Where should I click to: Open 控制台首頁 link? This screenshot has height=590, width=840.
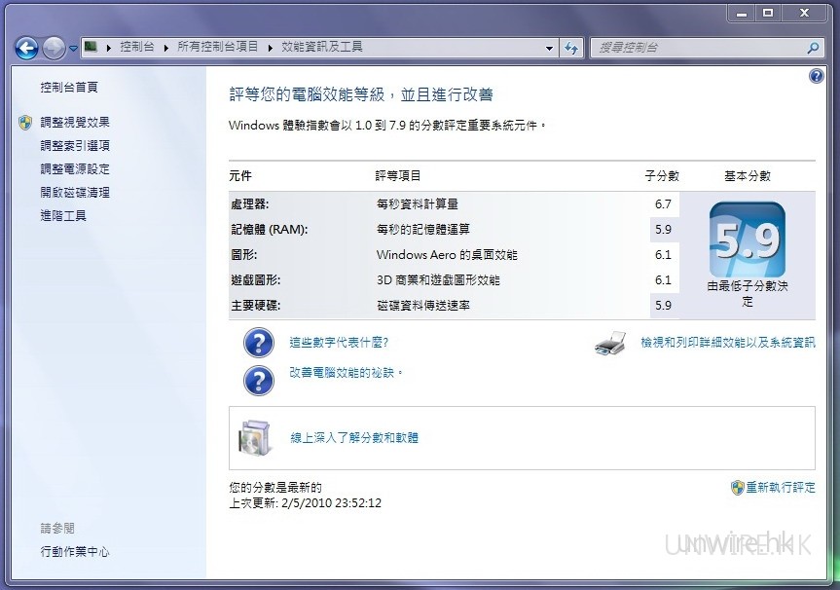69,88
